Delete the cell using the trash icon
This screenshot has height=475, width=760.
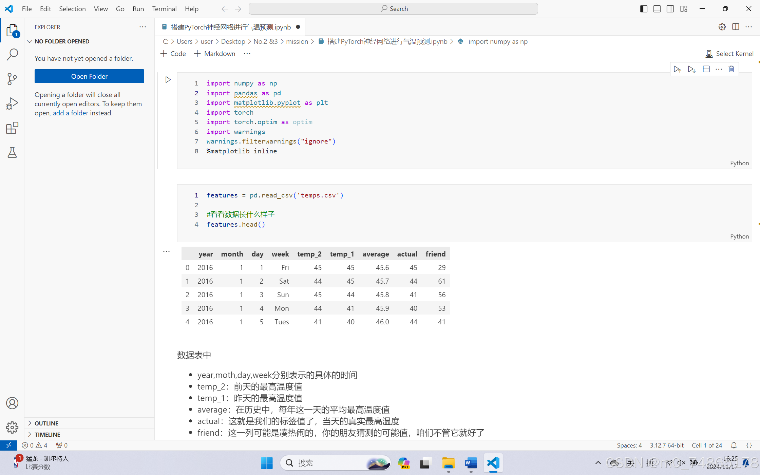point(731,69)
